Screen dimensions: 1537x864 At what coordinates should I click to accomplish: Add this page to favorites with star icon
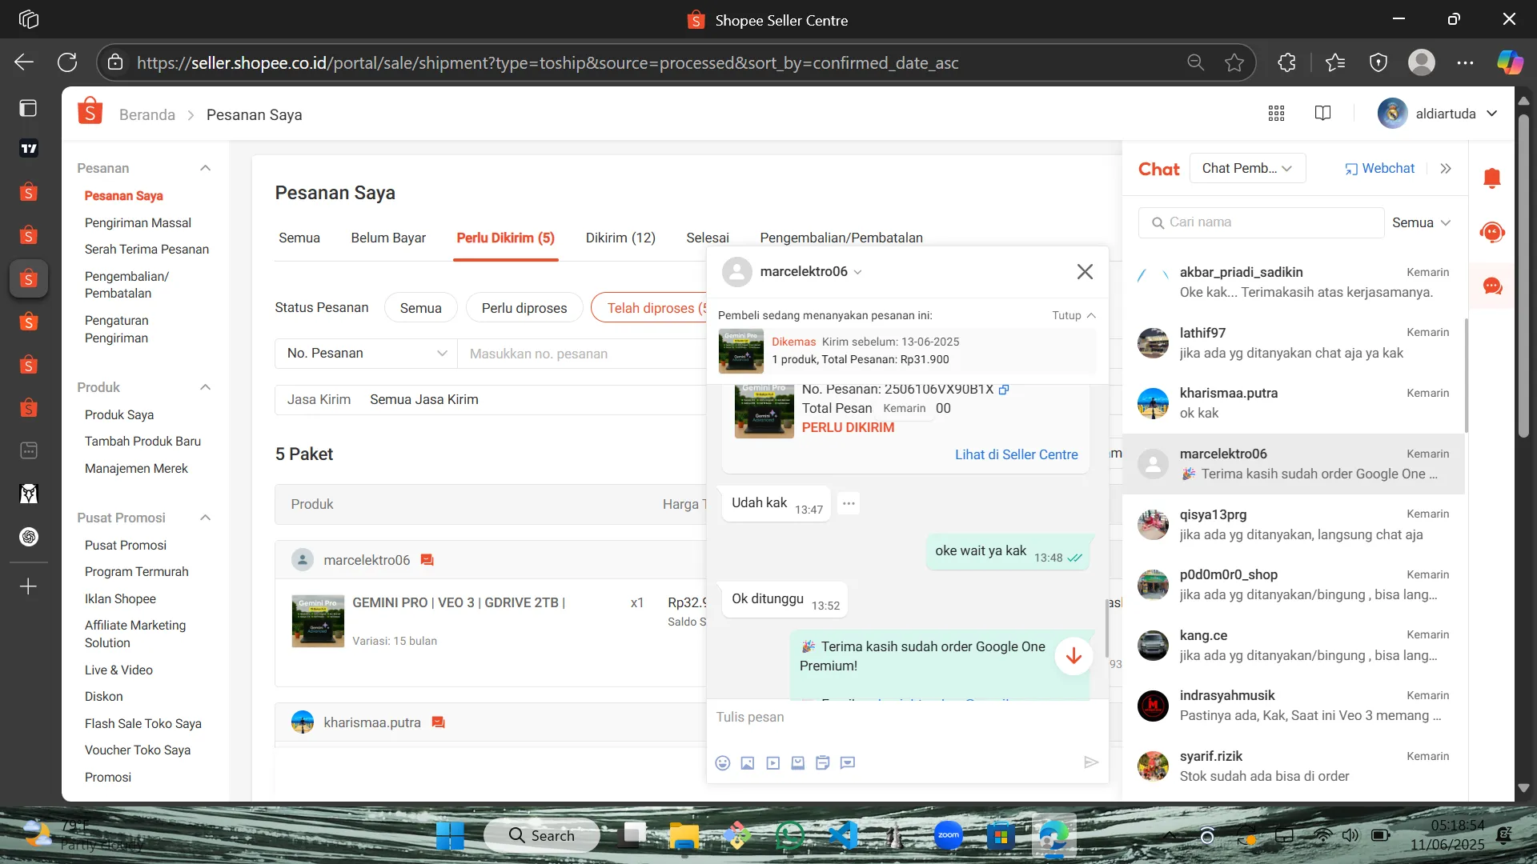[1234, 62]
